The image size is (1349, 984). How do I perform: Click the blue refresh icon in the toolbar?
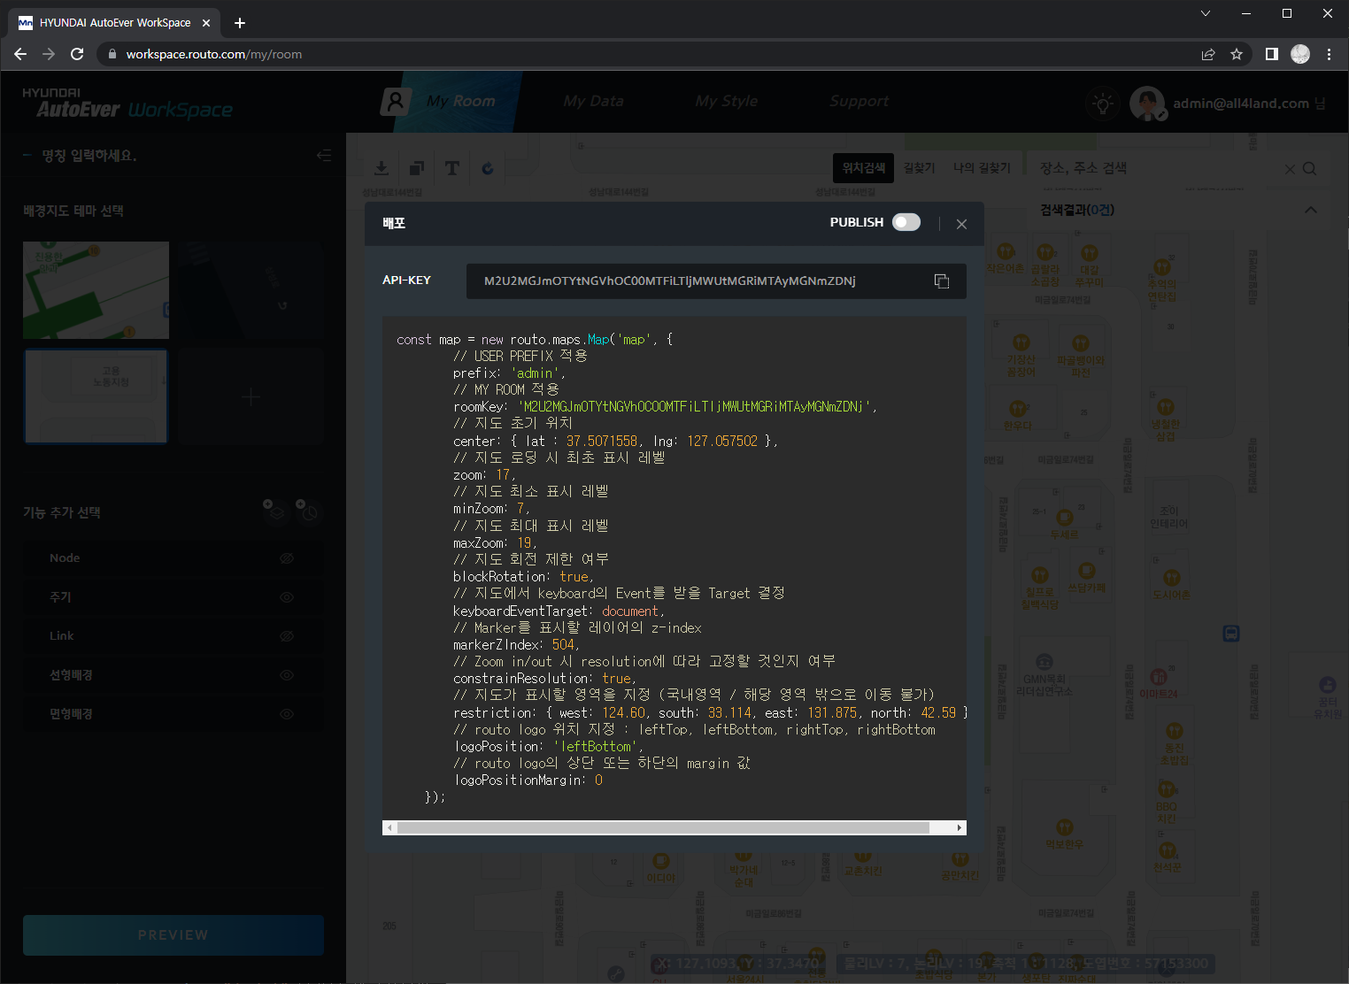tap(488, 167)
